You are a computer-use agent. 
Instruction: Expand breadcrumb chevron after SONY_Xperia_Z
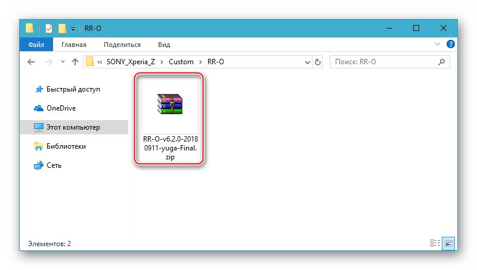click(x=162, y=62)
